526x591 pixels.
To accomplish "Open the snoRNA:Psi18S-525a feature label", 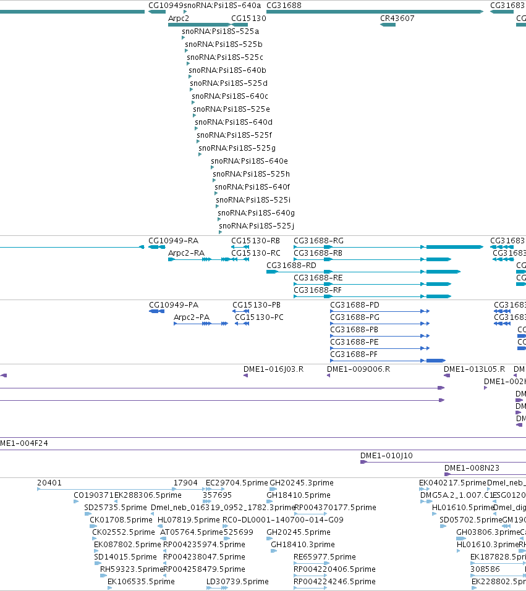I will click(221, 31).
